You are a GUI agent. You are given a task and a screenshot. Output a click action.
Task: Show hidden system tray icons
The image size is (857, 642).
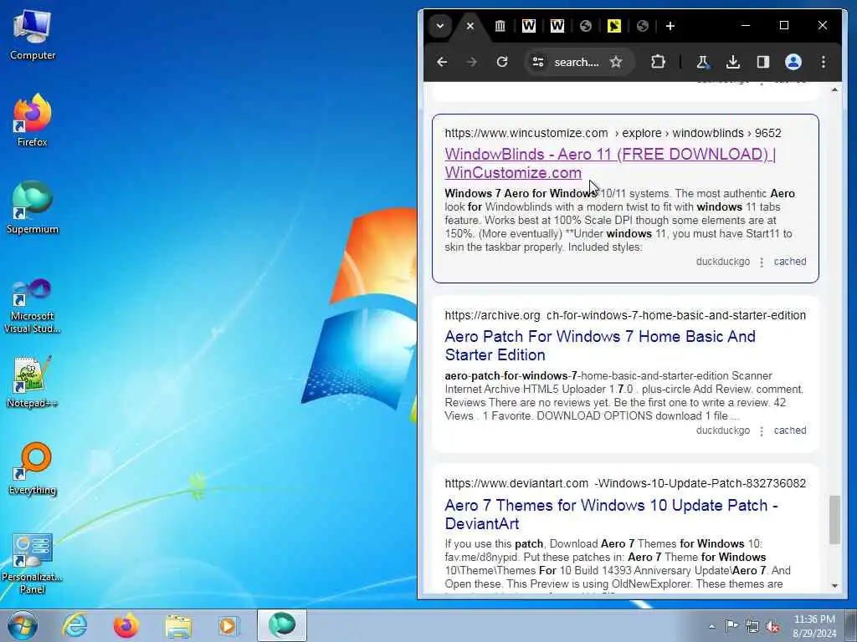(x=711, y=626)
